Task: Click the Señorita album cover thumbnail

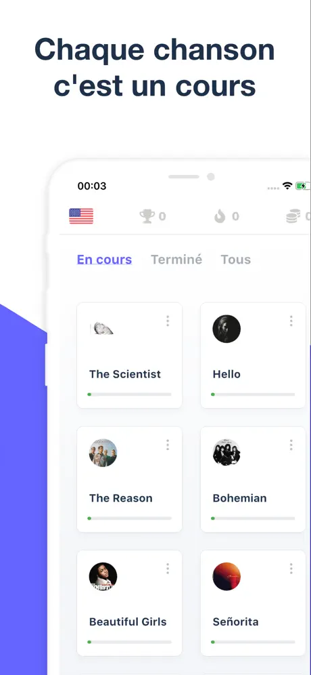Action: tap(226, 577)
